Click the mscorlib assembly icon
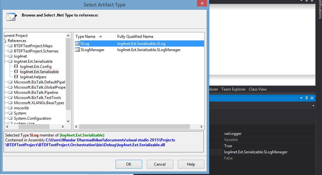Viewport: 322px width, 175px height. [x=10, y=108]
